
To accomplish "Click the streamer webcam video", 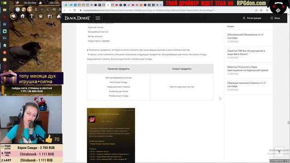I will (31, 120).
